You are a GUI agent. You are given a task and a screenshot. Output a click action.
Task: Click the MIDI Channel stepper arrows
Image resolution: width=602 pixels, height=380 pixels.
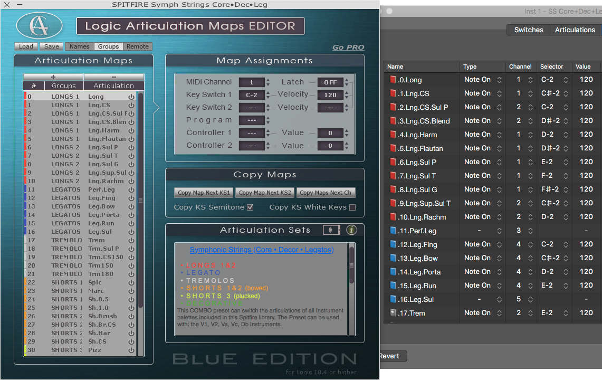click(x=268, y=82)
